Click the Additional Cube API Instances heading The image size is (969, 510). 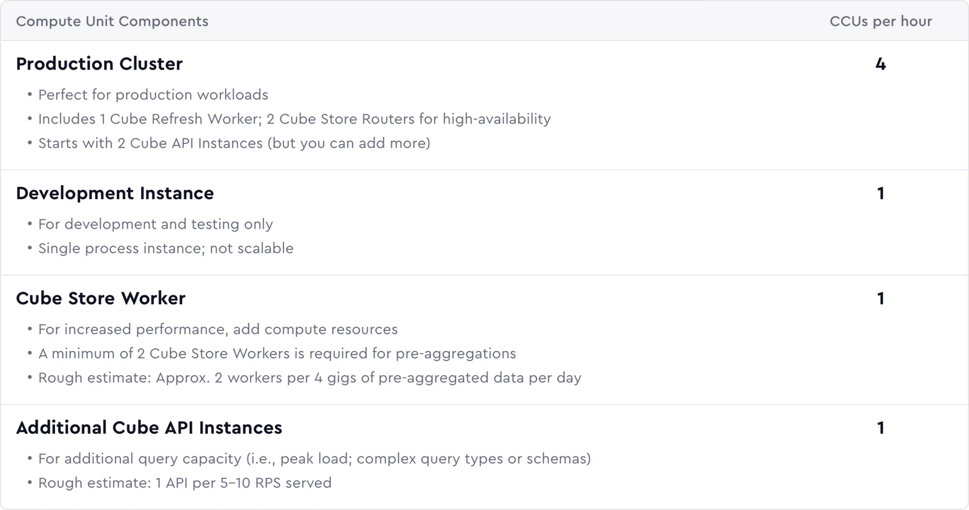(x=149, y=428)
